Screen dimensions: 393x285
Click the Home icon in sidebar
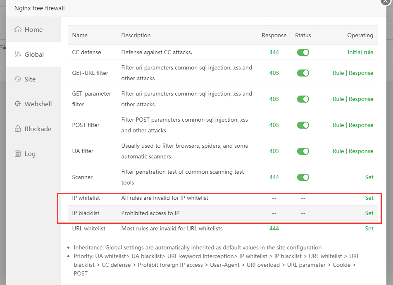pos(17,29)
